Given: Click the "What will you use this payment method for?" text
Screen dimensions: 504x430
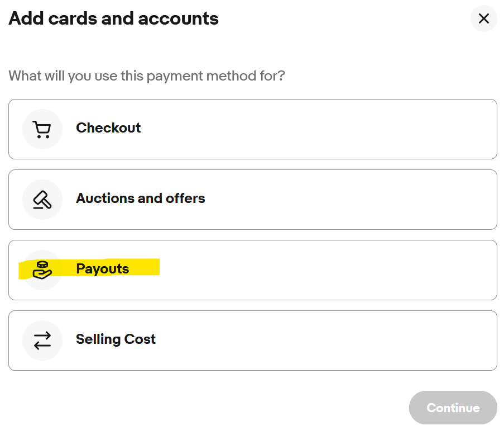Looking at the screenshot, I should point(147,75).
